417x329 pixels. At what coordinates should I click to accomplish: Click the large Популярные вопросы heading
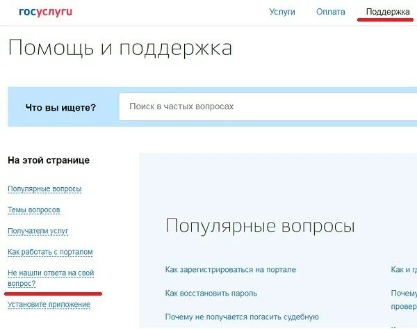pos(260,226)
